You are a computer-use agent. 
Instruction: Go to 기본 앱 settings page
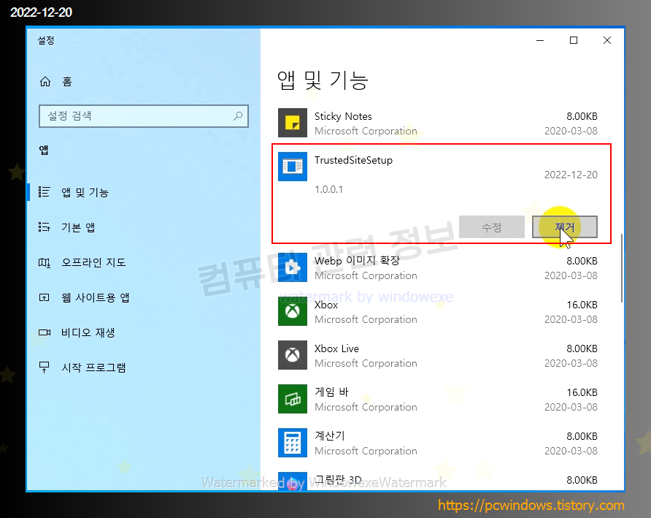[78, 227]
